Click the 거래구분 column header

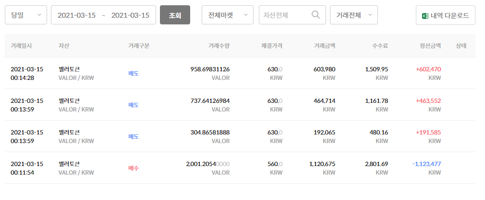click(x=139, y=46)
